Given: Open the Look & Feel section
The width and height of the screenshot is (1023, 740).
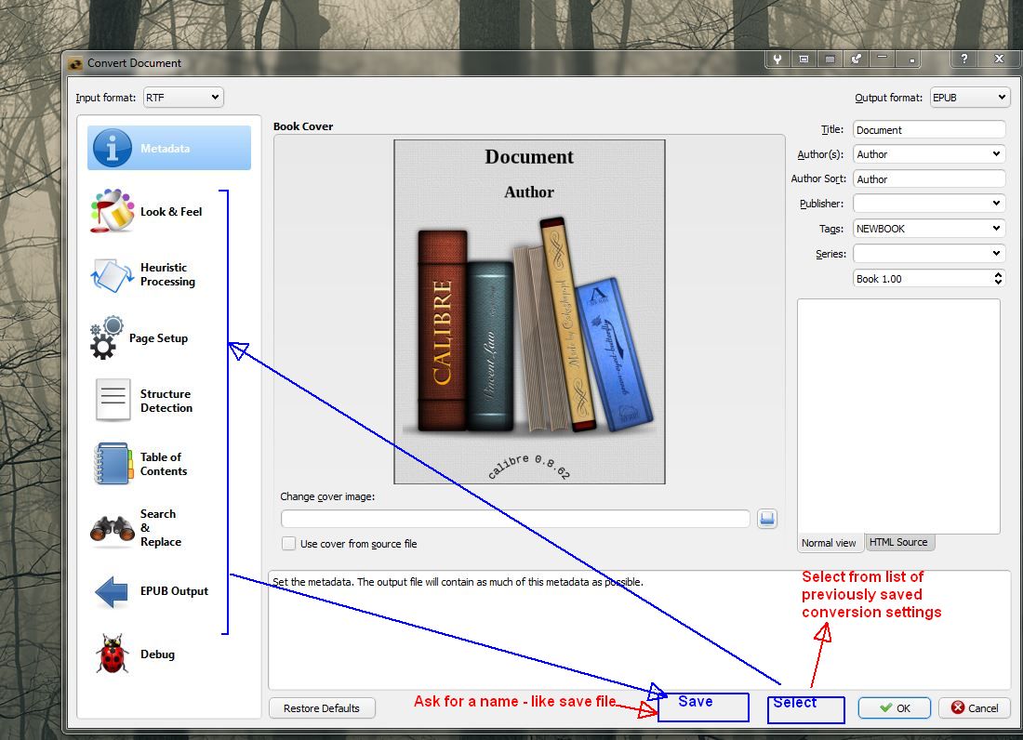Looking at the screenshot, I should pos(147,211).
